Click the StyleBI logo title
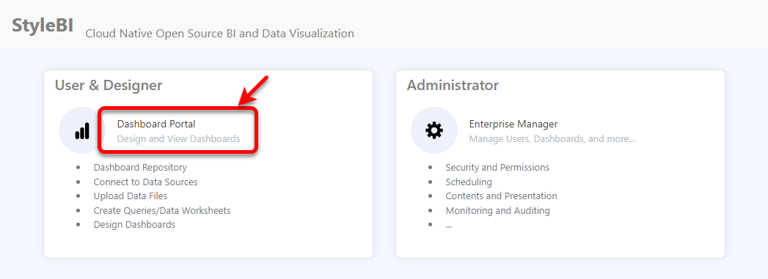Viewport: 768px width, 279px height. pyautogui.click(x=43, y=26)
